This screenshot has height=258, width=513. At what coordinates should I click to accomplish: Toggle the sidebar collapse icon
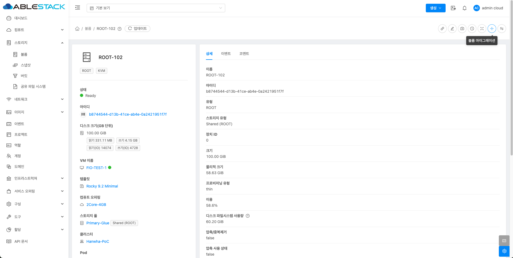78,8
